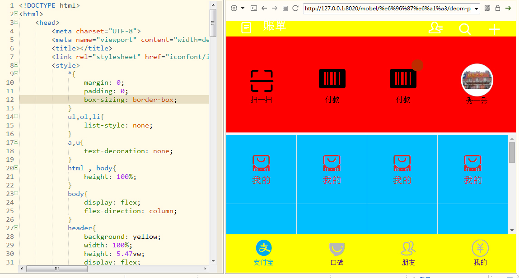The image size is (519, 278).
Task: Open the QR code icon in toolbar
Action: pos(487,8)
